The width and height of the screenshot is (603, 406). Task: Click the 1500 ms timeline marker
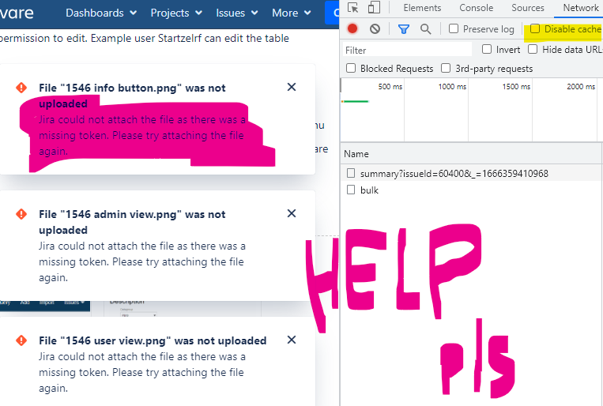(516, 87)
